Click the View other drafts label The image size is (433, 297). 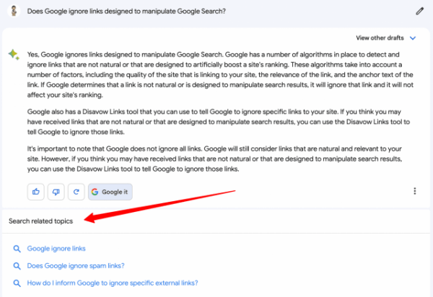pyautogui.click(x=380, y=37)
